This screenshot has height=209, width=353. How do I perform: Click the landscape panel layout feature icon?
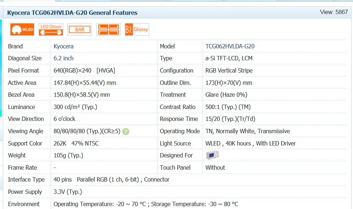108,29
